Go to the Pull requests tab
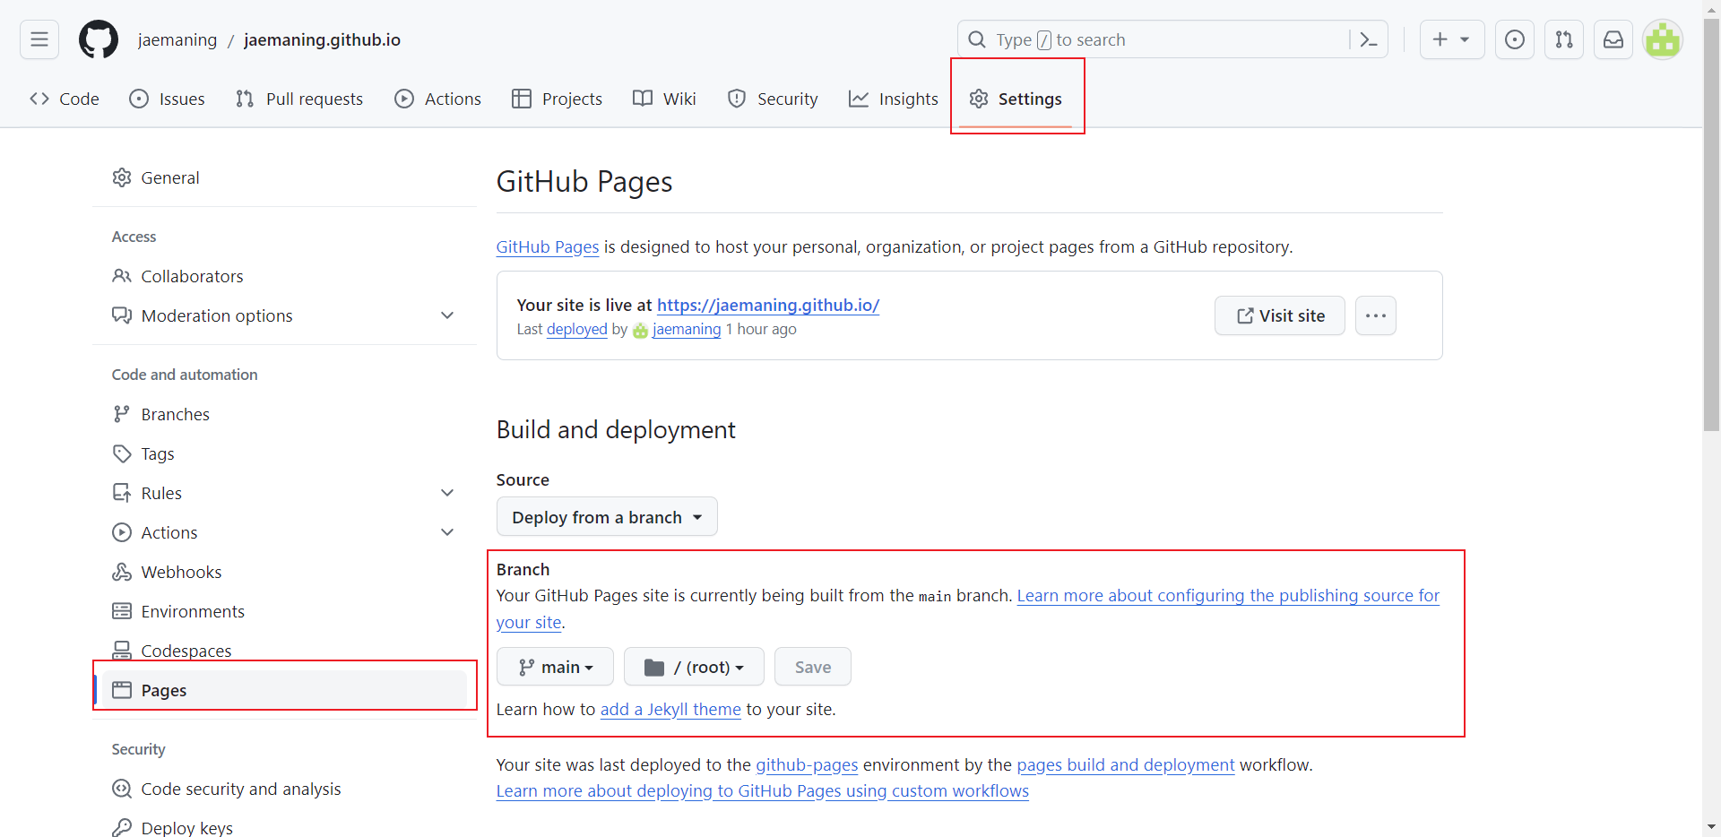 pyautogui.click(x=299, y=99)
